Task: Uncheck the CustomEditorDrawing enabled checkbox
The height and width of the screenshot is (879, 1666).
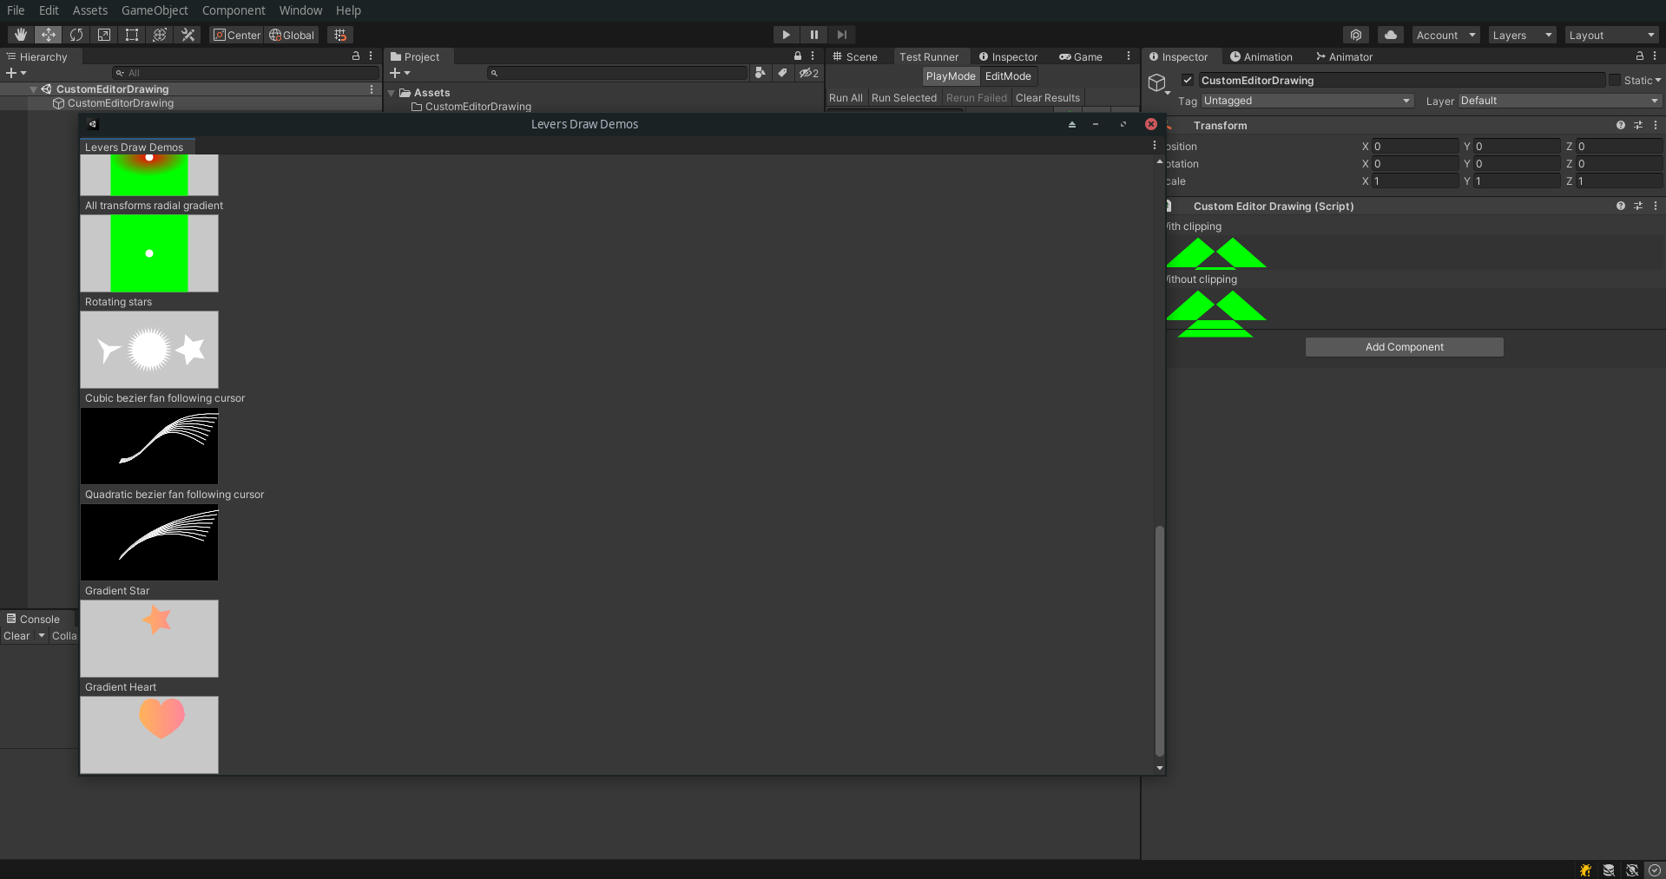Action: click(1187, 80)
